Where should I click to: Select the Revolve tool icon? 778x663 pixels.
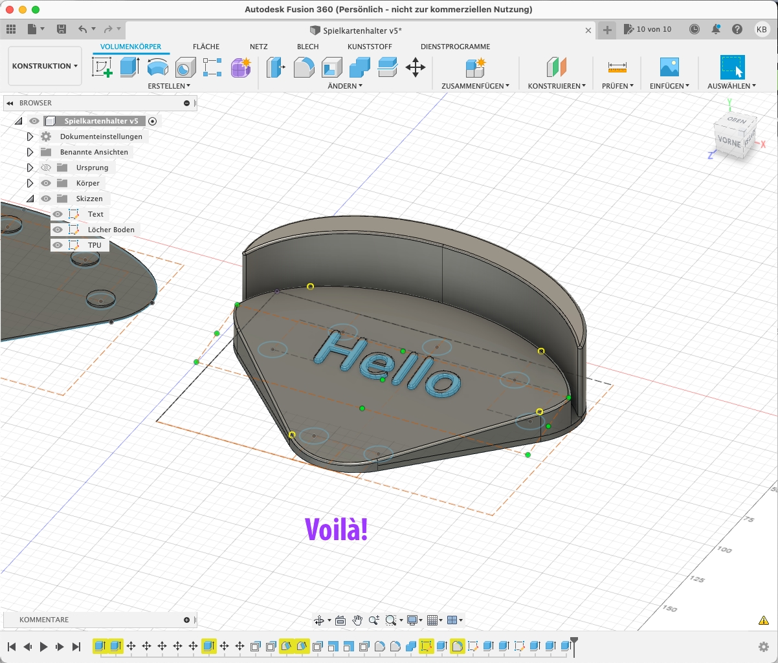[x=157, y=67]
